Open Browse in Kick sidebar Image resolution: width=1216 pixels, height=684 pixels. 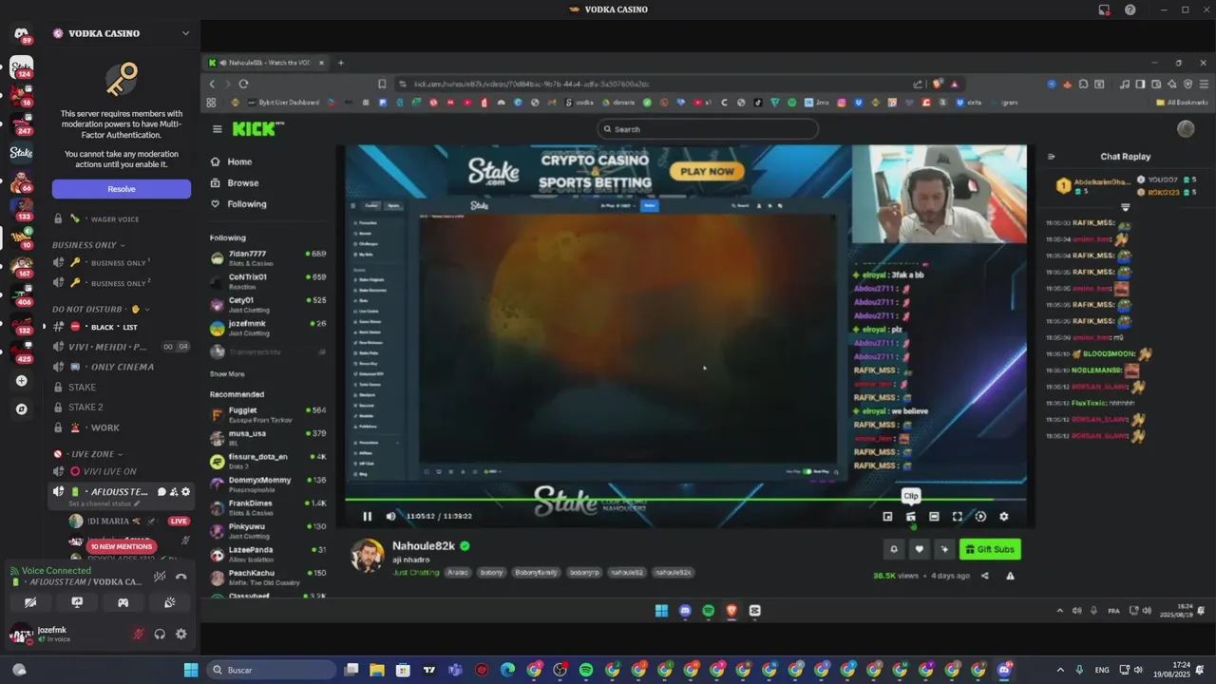(242, 182)
